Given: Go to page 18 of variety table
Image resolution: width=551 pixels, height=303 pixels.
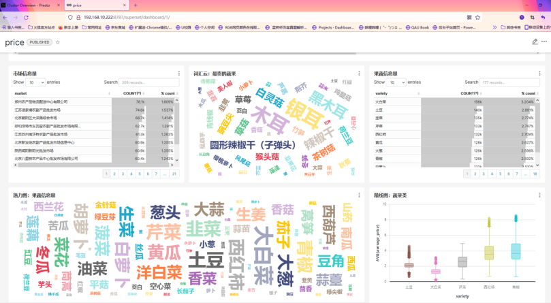Looking at the screenshot, I should (x=535, y=174).
